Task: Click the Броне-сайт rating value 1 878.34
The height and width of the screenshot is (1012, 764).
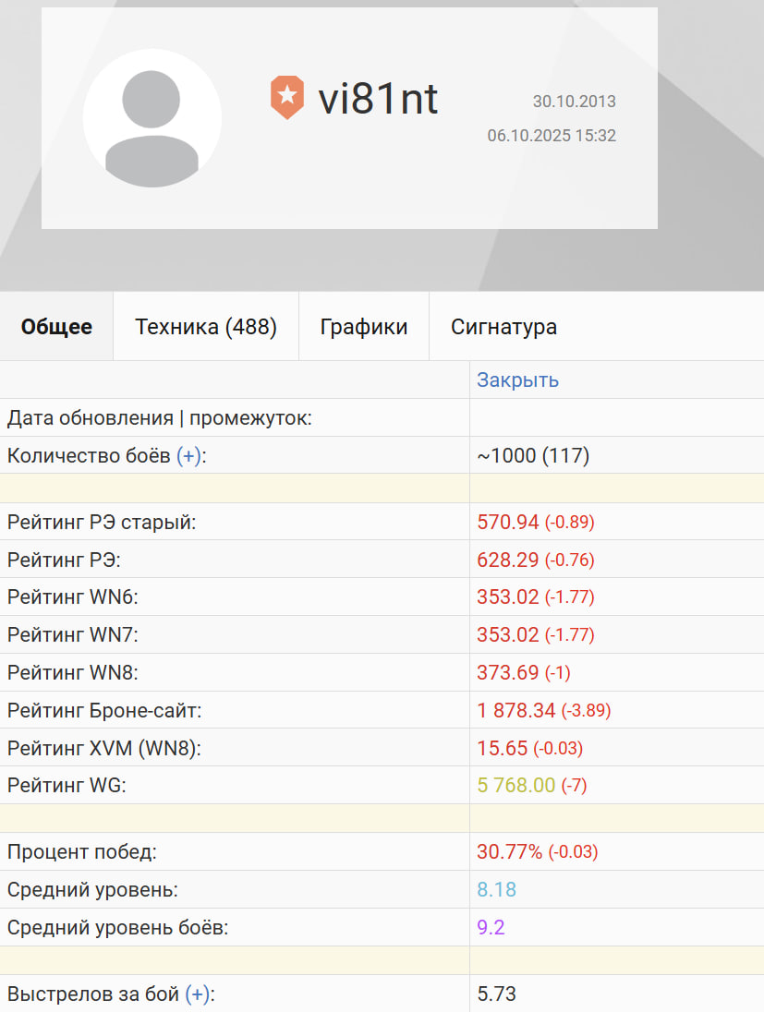Action: (515, 711)
